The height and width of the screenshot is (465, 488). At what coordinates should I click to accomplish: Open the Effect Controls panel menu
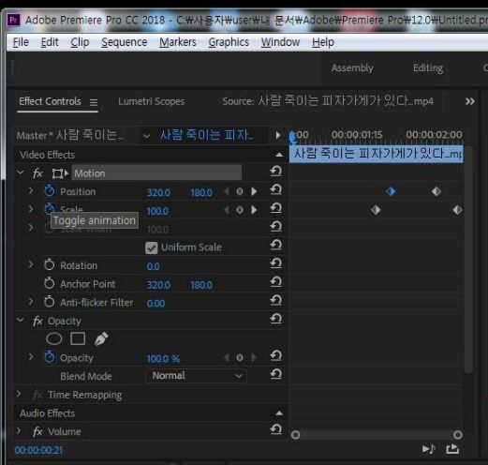(94, 102)
